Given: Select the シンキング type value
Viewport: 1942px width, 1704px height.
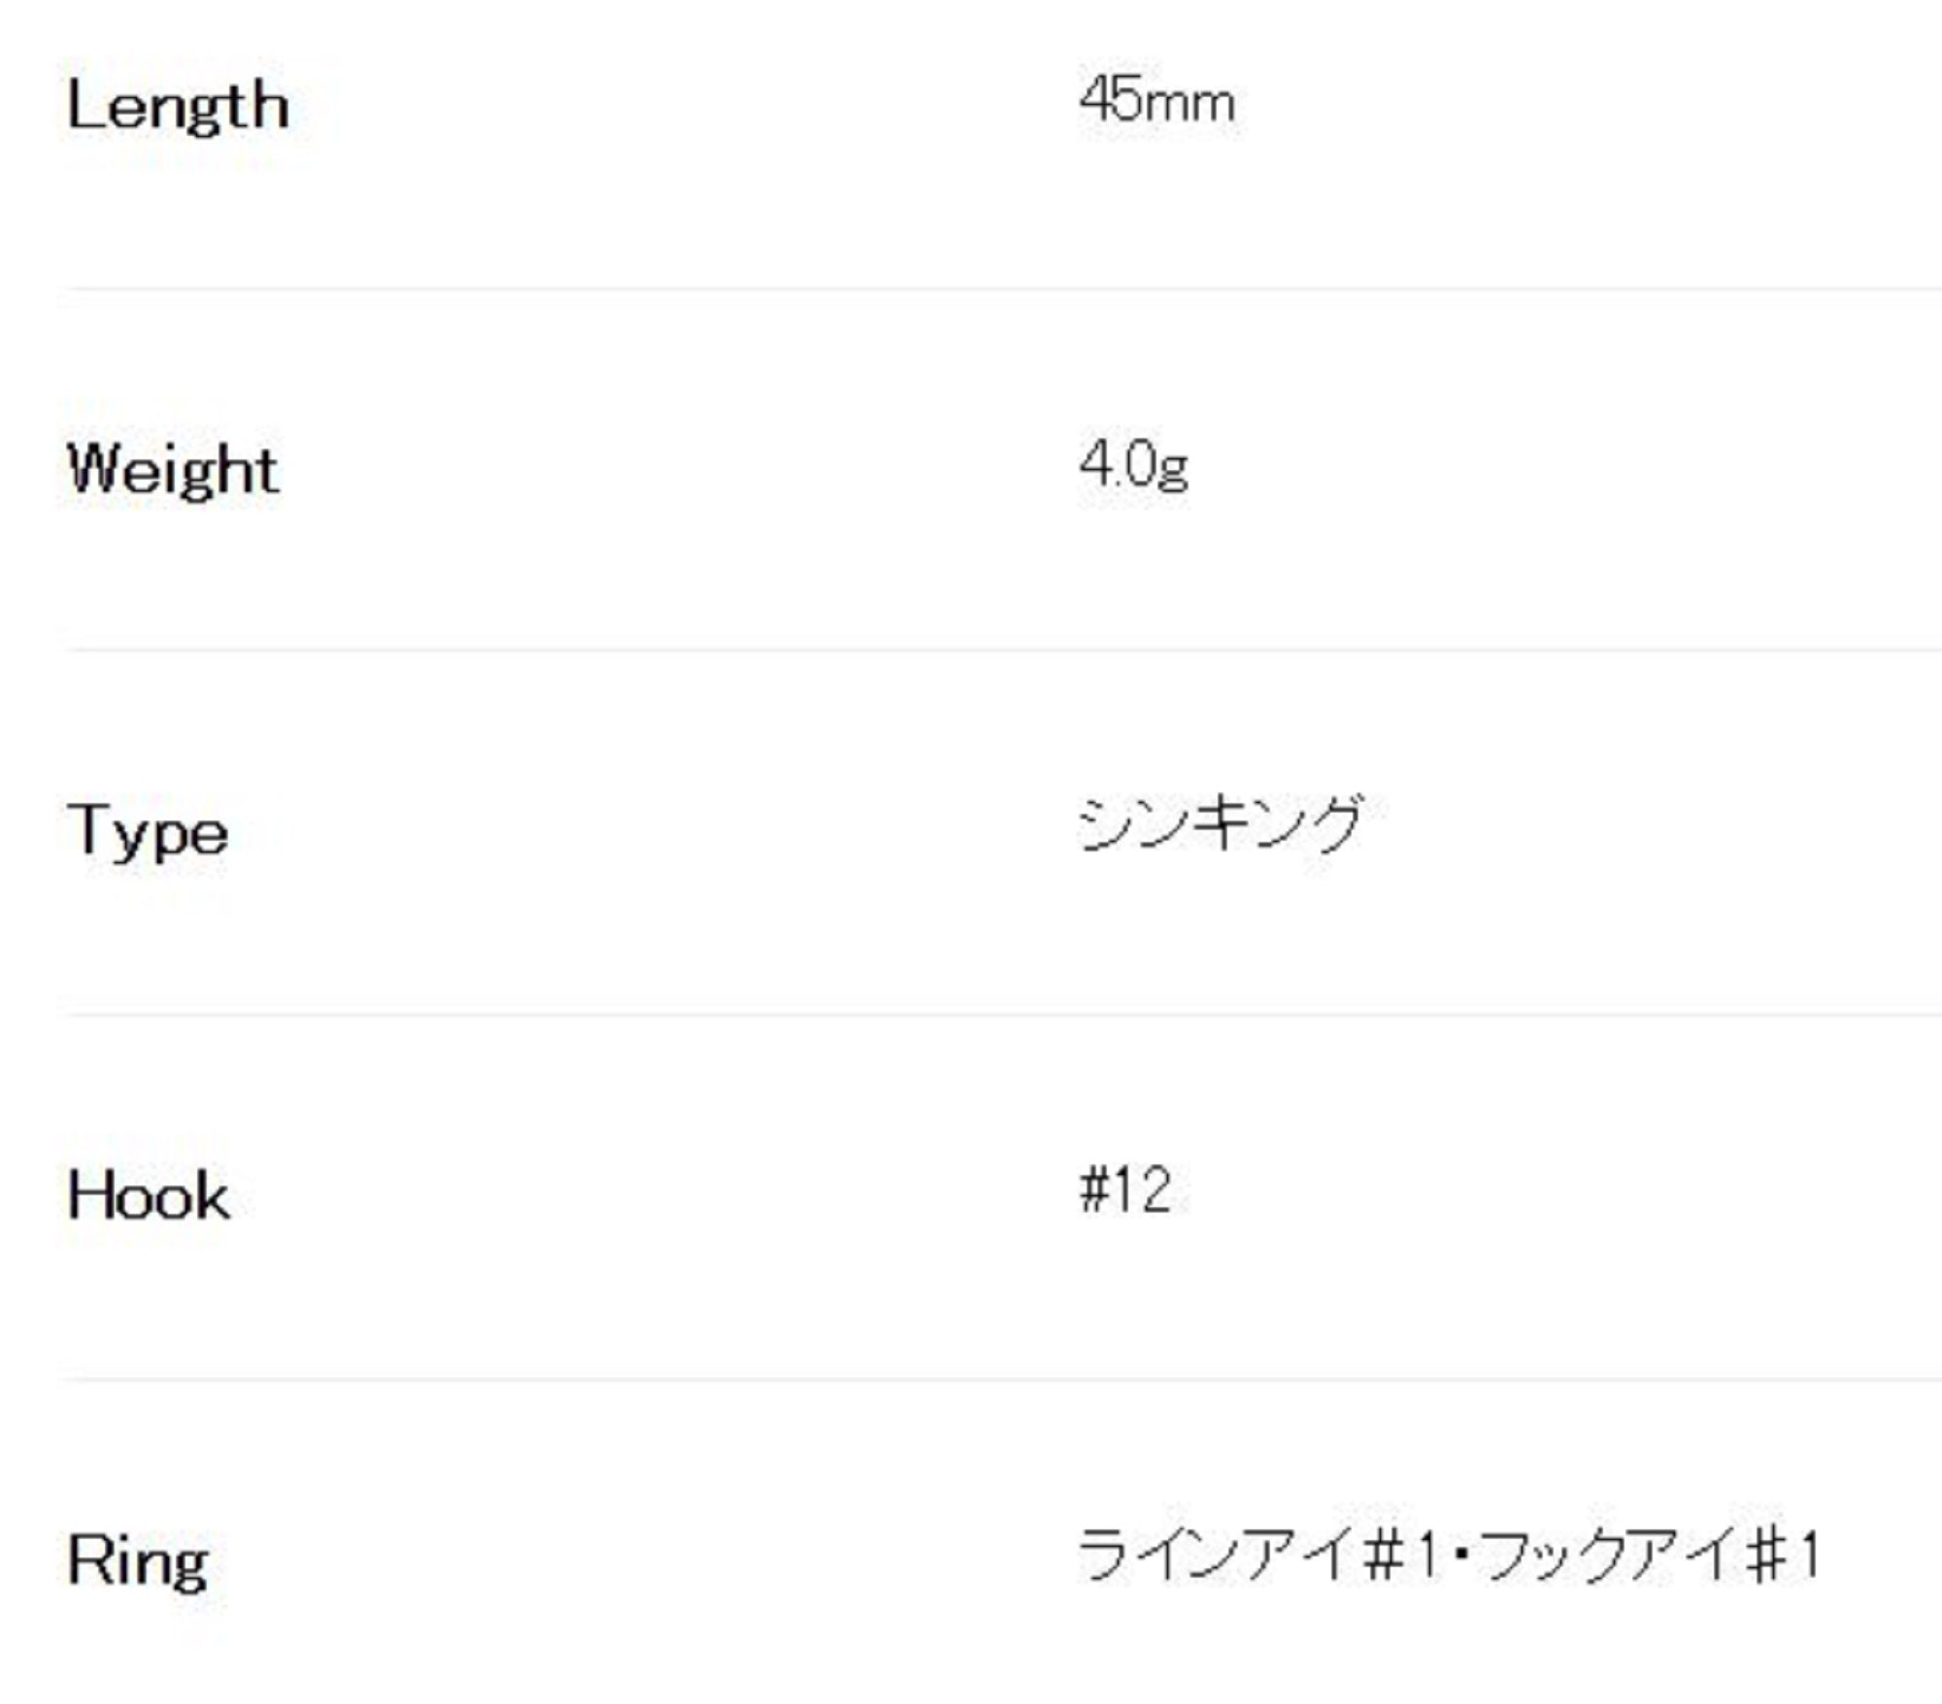Looking at the screenshot, I should click(x=1221, y=824).
